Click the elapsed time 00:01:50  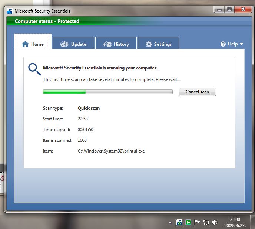coord(85,130)
